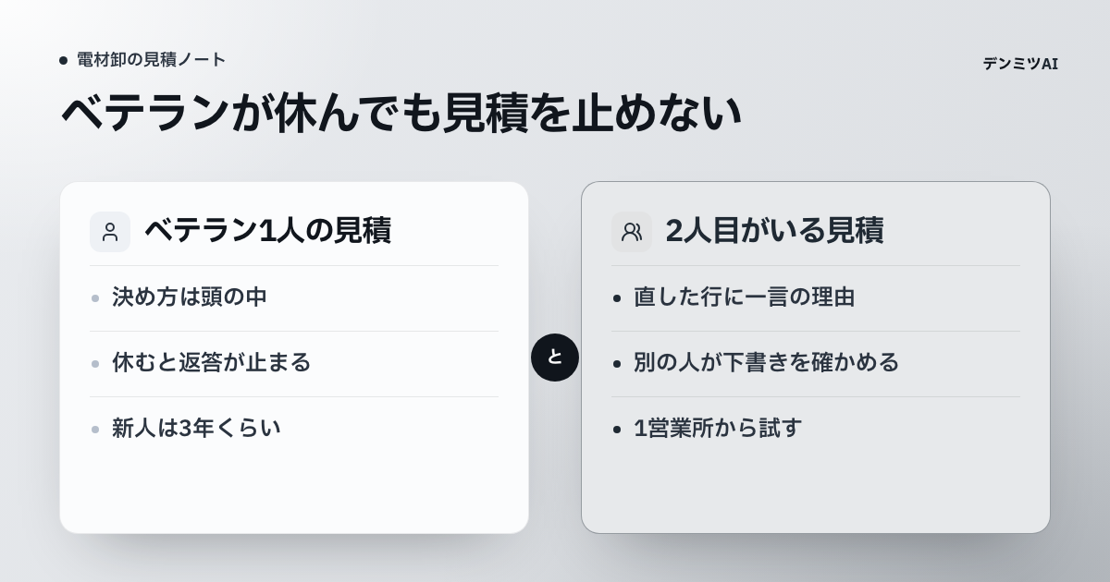1110x582 pixels.
Task: Select the 新人は3年くらい list item
Action: click(294, 429)
